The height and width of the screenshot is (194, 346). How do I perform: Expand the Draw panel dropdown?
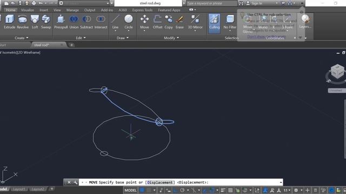click(x=123, y=38)
